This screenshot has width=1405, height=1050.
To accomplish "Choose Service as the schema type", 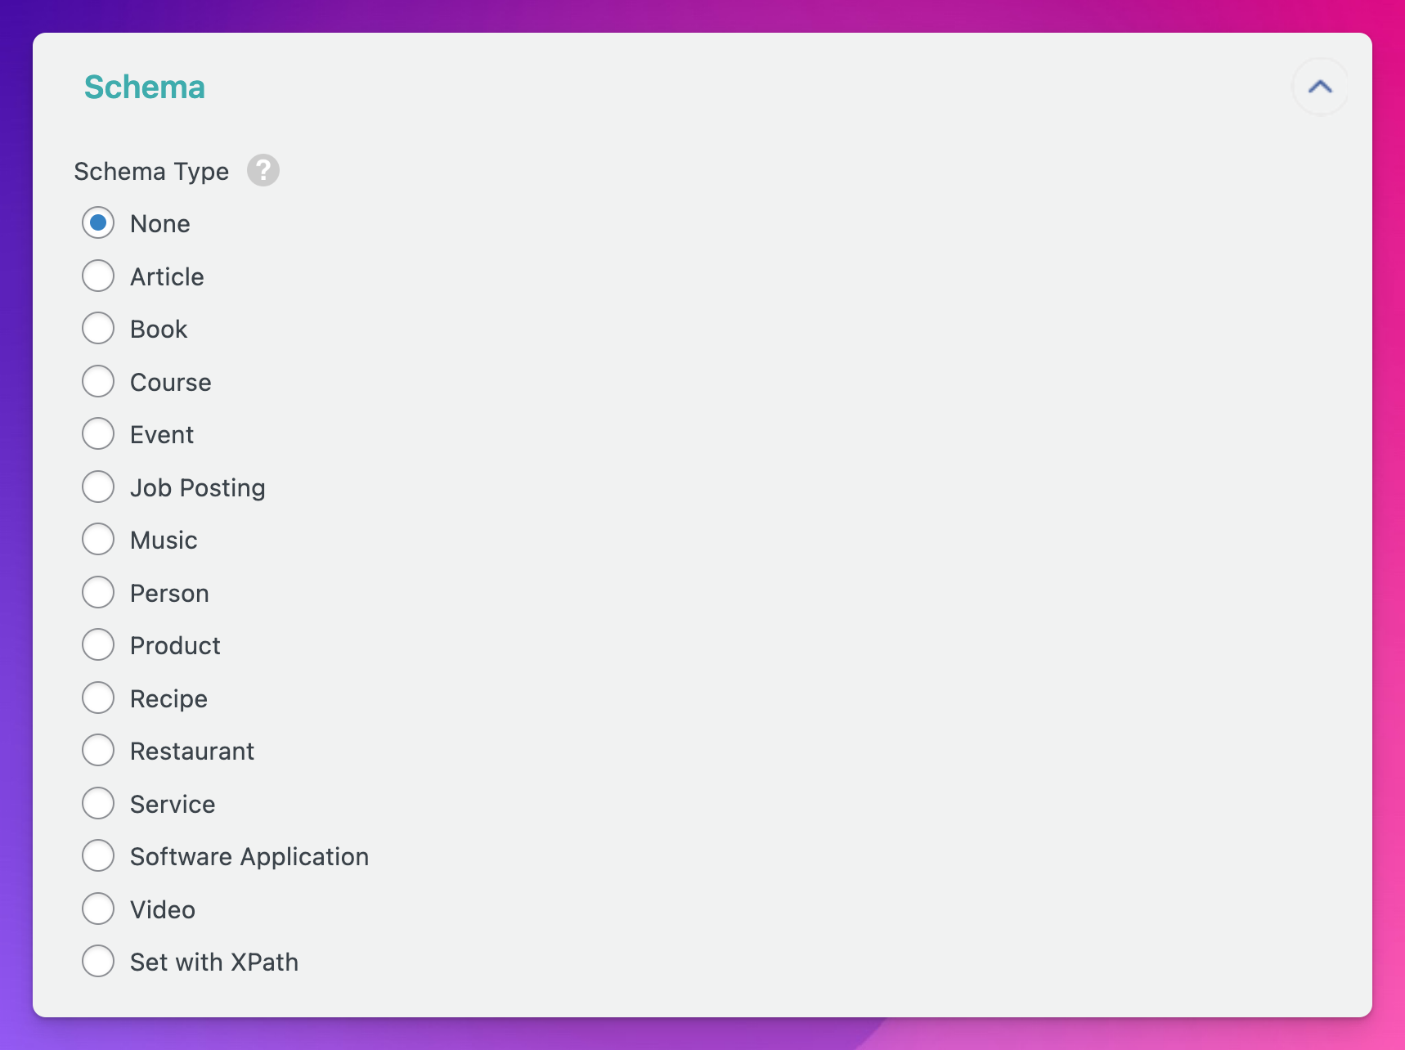I will pyautogui.click(x=98, y=803).
